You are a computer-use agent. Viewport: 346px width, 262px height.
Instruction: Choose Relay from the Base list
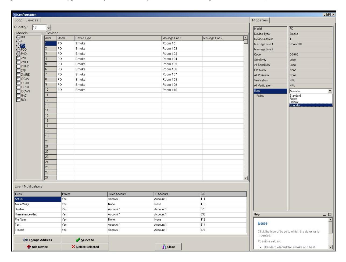tap(311, 99)
